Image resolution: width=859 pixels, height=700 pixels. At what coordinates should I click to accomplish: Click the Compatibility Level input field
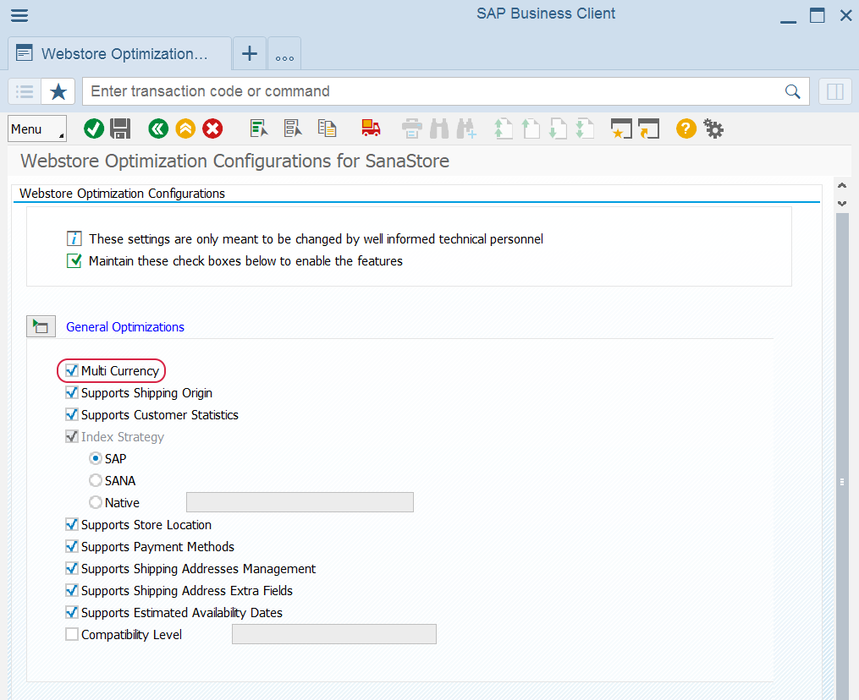pos(334,634)
